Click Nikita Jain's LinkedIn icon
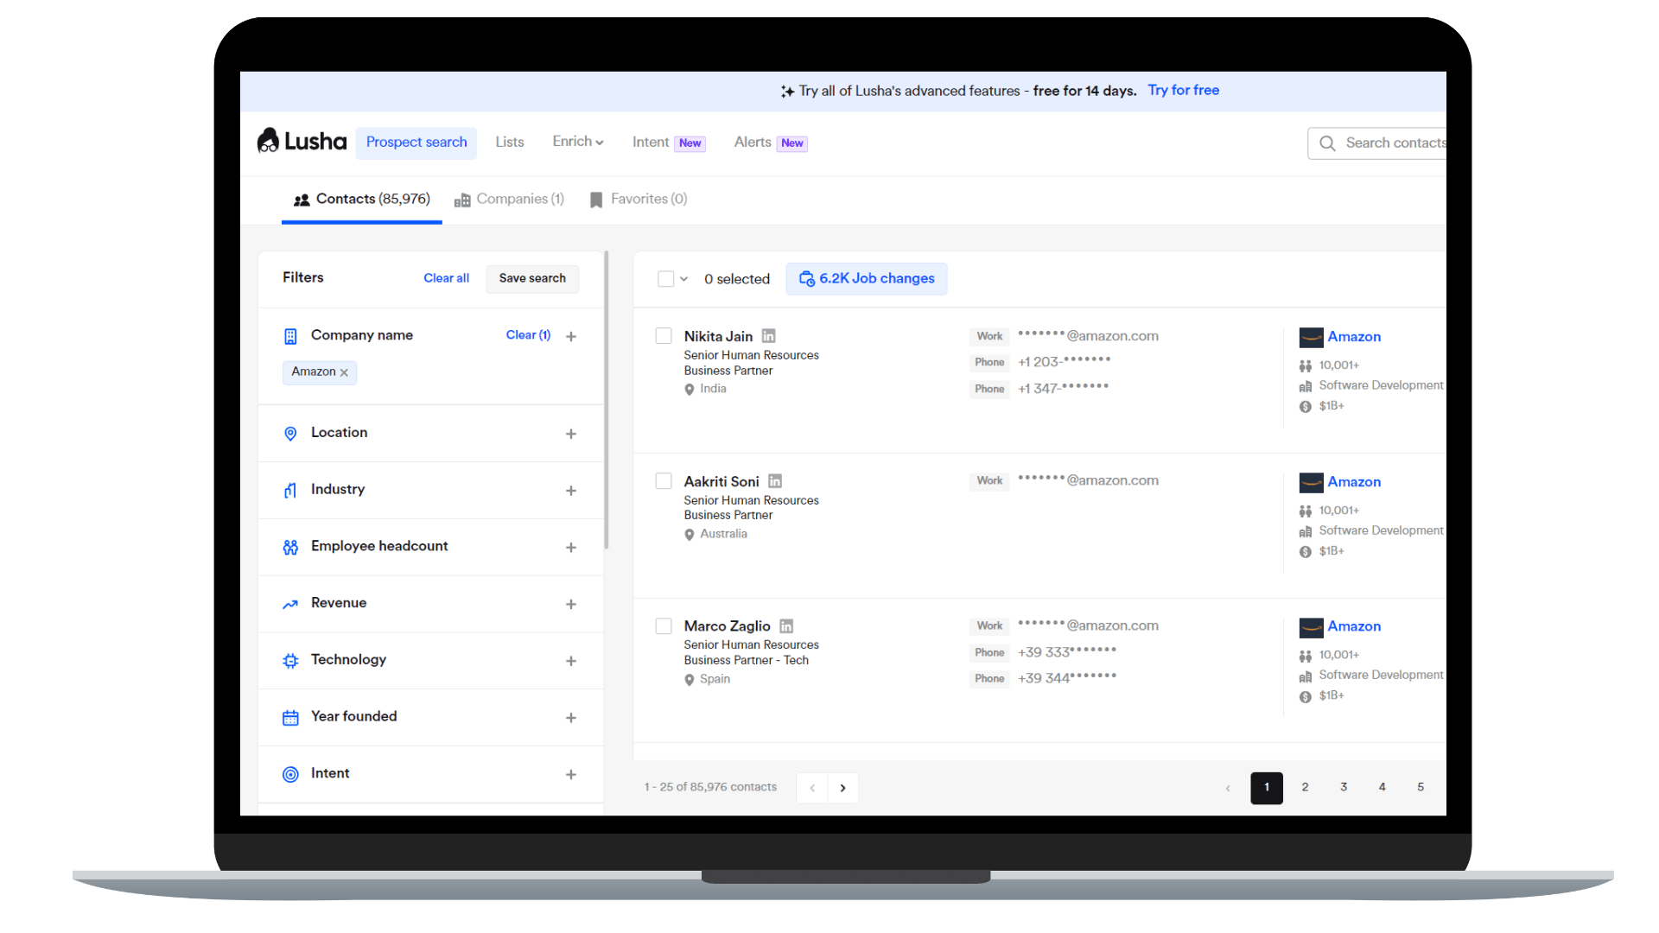Screen dimensions: 1659x933 [x=768, y=336]
